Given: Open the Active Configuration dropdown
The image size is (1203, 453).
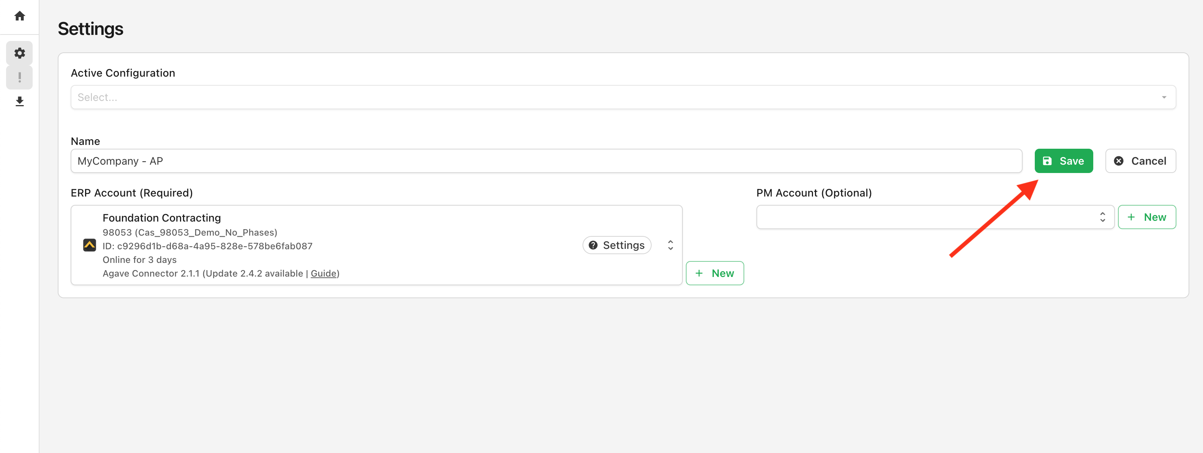Looking at the screenshot, I should [623, 97].
